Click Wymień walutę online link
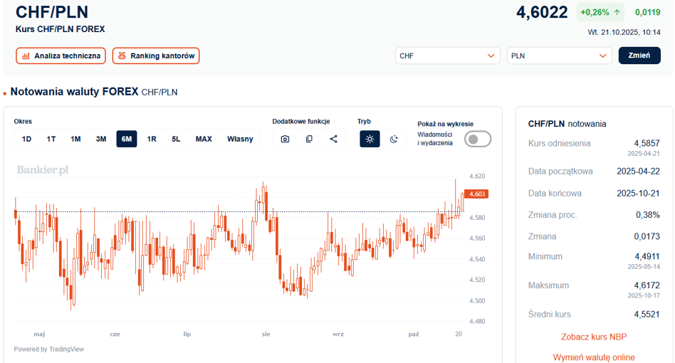The width and height of the screenshot is (675, 363). point(594,357)
